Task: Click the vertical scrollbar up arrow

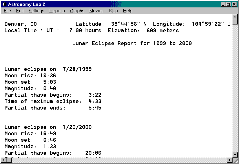Action: [x=235, y=17]
